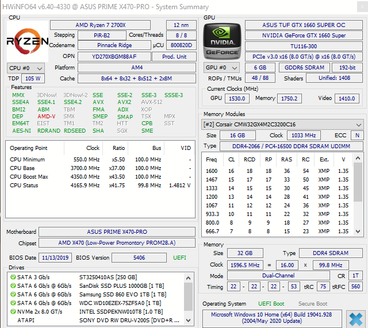Click the GDDR6 SDRAM memory type field
Screen dimensions: 368x328
[x=304, y=68]
